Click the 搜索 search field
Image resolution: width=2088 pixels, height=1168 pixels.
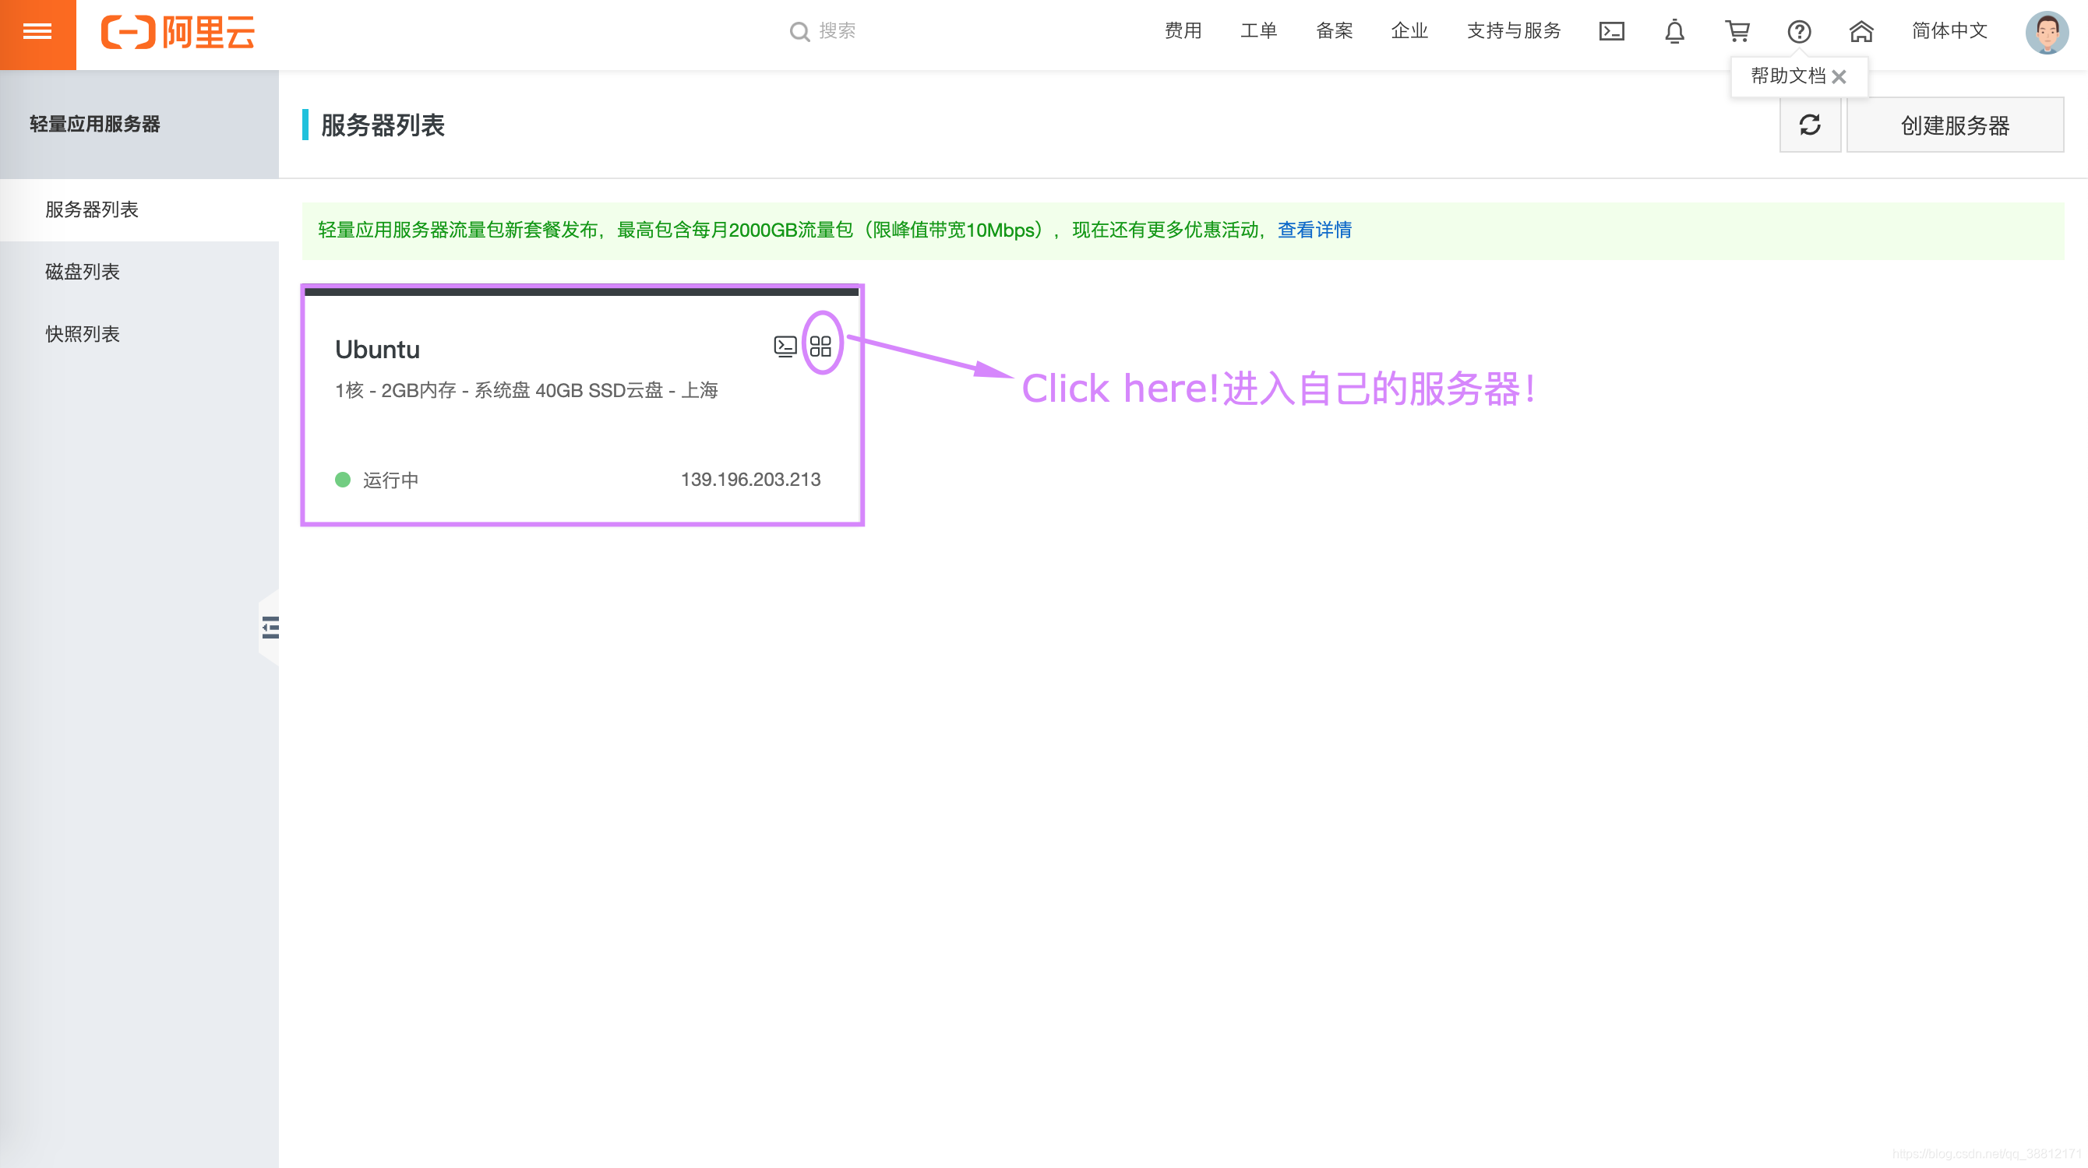point(837,31)
